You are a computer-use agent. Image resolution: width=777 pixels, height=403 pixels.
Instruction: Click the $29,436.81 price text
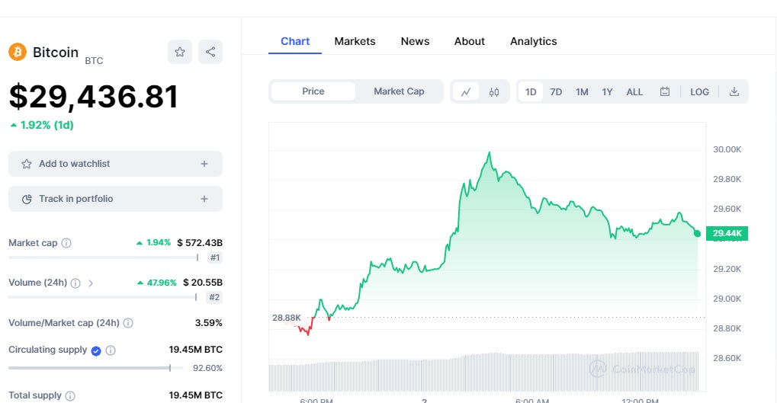pyautogui.click(x=94, y=97)
